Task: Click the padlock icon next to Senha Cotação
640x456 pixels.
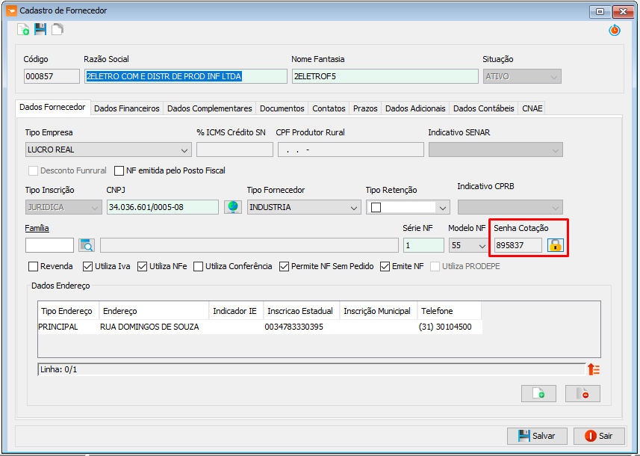Action: click(555, 245)
